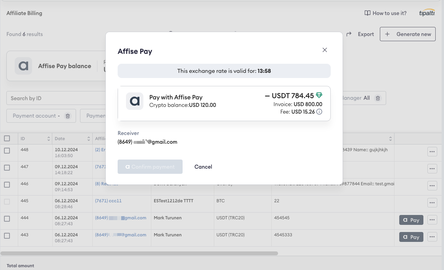Image resolution: width=444 pixels, height=270 pixels.
Task: Click the Tipalti logo
Action: coord(427,13)
